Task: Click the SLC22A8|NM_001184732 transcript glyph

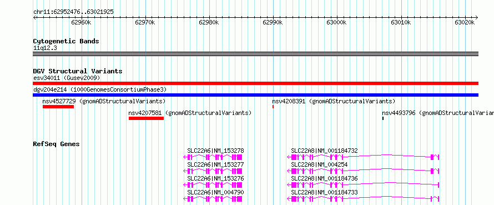Action: [x=363, y=157]
